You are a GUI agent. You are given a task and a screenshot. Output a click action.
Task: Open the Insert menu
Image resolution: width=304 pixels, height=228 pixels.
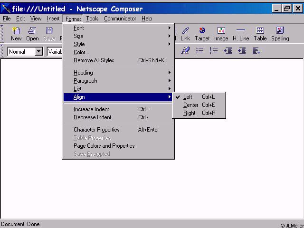pos(53,19)
